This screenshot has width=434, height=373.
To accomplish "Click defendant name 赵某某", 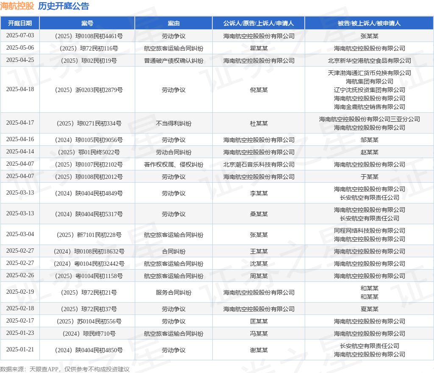I will [x=369, y=152].
